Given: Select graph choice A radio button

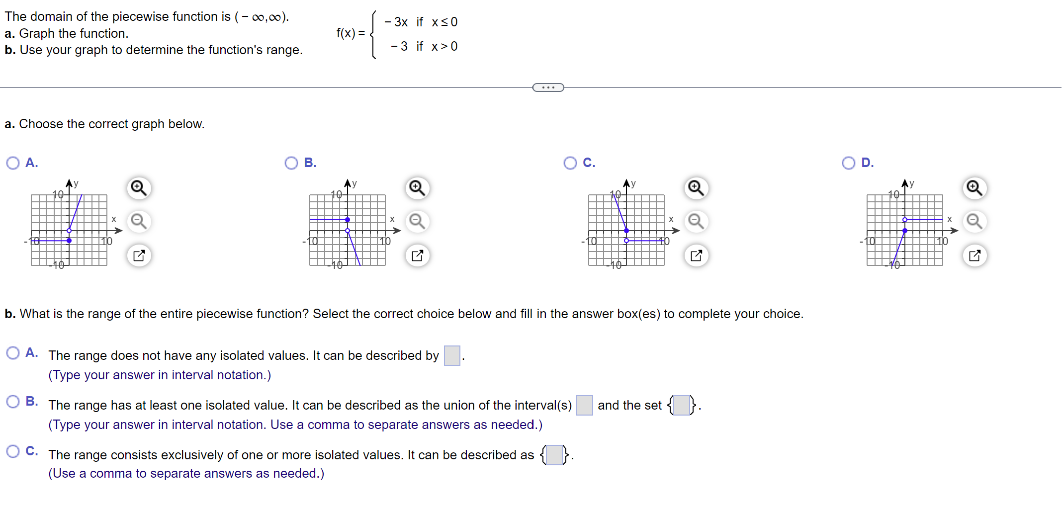Looking at the screenshot, I should pyautogui.click(x=12, y=163).
